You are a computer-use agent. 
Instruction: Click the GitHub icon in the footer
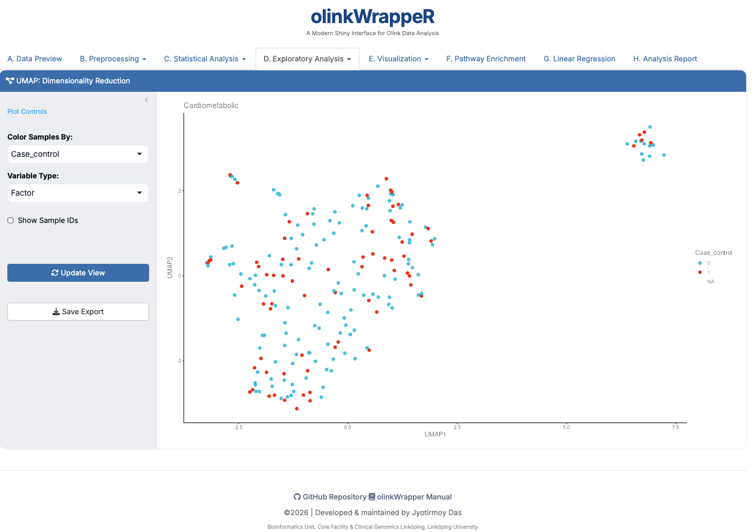pos(297,497)
